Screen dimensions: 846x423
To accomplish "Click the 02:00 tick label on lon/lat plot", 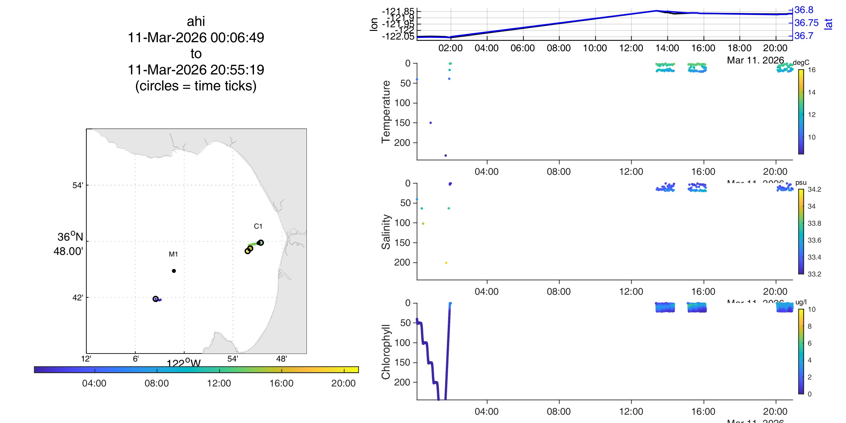I will [450, 48].
